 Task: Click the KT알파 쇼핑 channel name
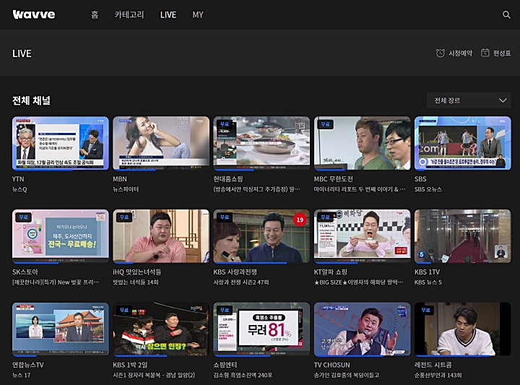pos(331,272)
